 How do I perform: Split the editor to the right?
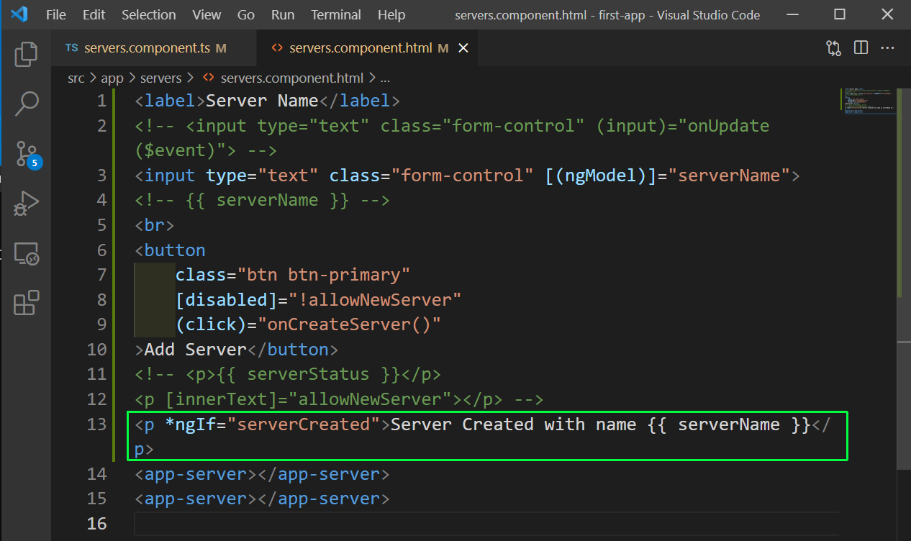(x=861, y=48)
